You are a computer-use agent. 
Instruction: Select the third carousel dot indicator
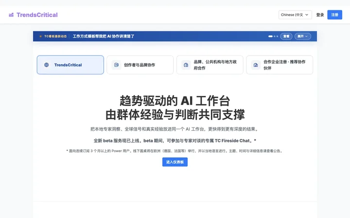pyautogui.click(x=277, y=36)
